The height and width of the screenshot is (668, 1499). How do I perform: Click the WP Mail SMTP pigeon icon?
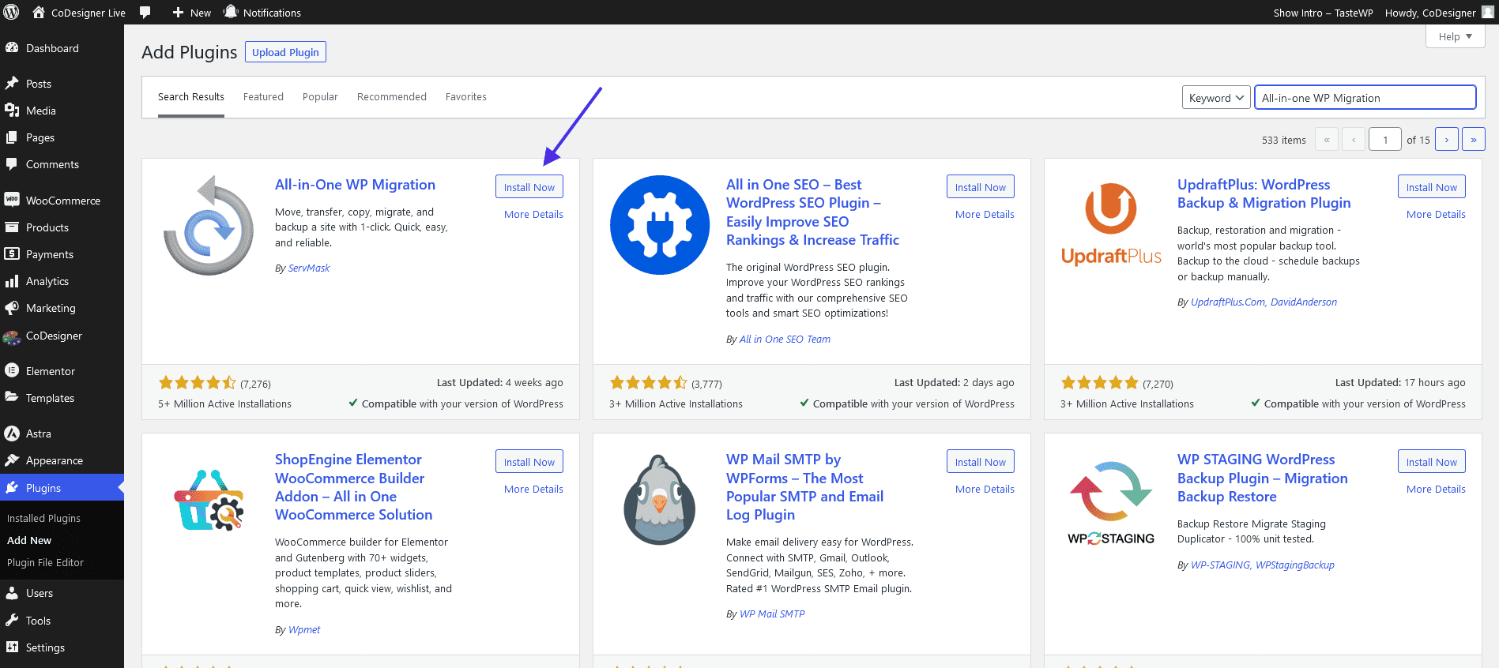[660, 500]
